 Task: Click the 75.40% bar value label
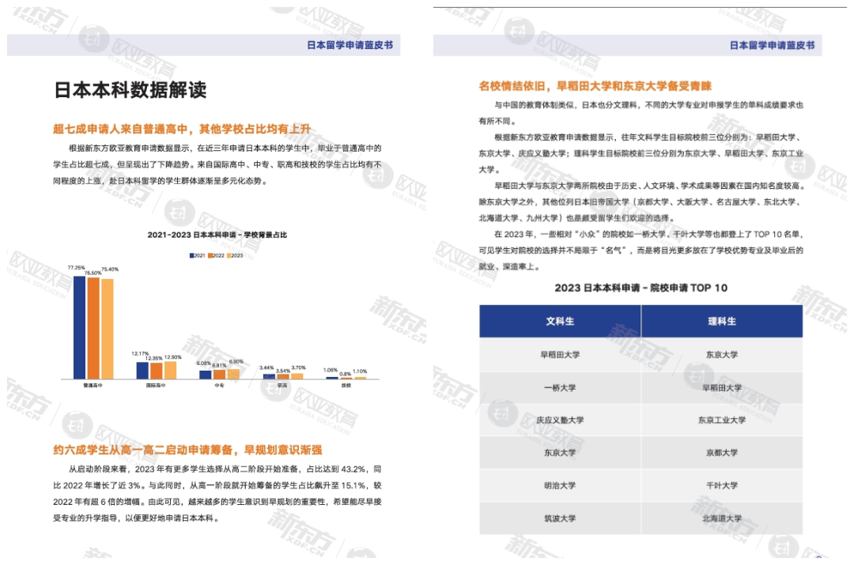(x=109, y=269)
